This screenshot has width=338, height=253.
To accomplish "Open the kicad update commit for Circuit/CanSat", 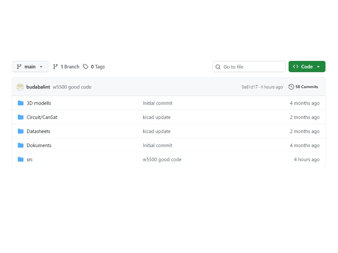I will tap(156, 117).
